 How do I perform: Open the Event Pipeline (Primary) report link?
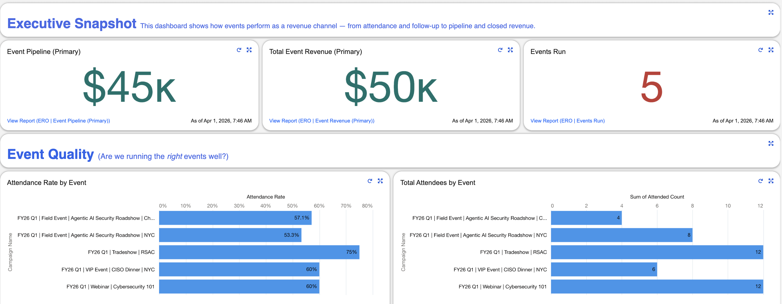point(59,120)
